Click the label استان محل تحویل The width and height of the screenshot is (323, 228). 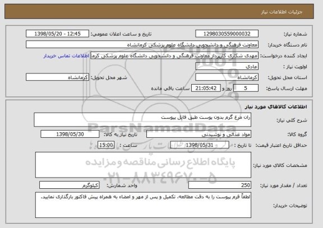point(287,77)
